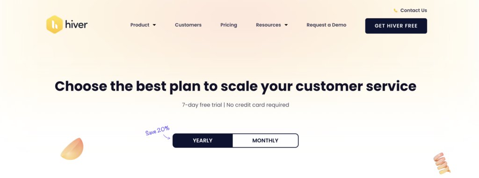This screenshot has width=479, height=178.
Task: Switch billing to Monthly
Action: click(x=265, y=141)
